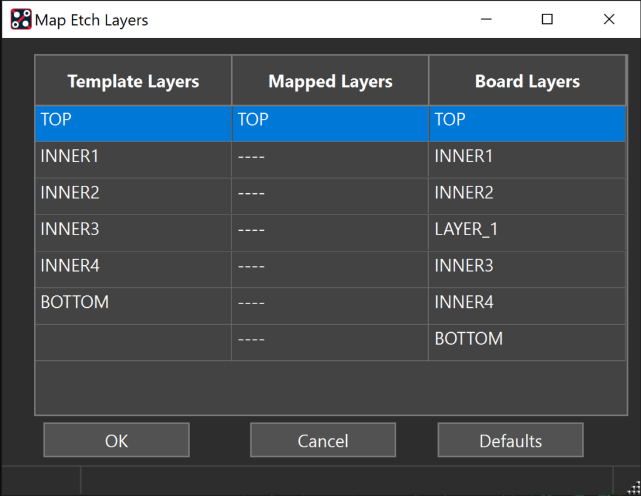
Task: Select TOP in the Template Layers column
Action: click(x=133, y=124)
